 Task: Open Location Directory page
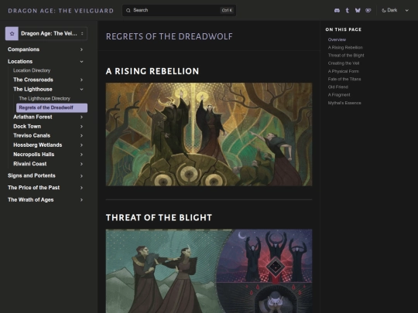click(32, 70)
